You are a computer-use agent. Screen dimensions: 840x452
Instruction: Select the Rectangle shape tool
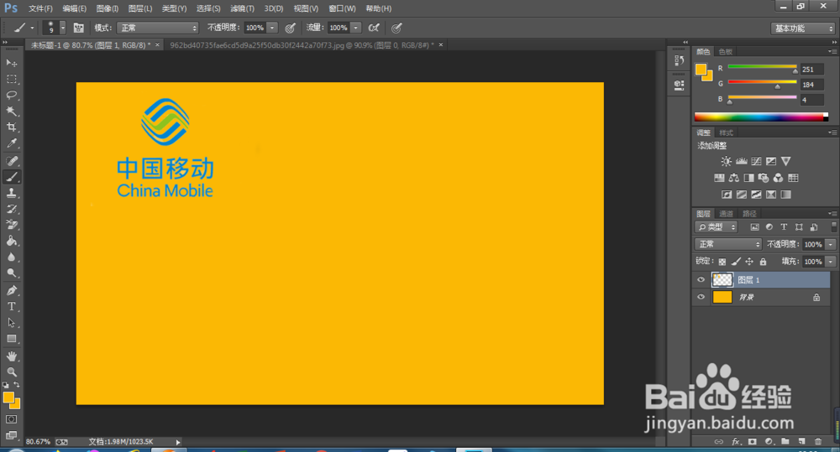click(x=11, y=339)
